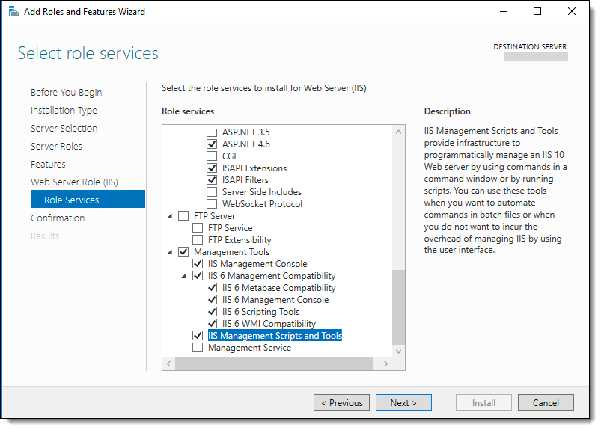
Task: Enable WebSocket Protocol checkbox
Action: click(x=212, y=203)
